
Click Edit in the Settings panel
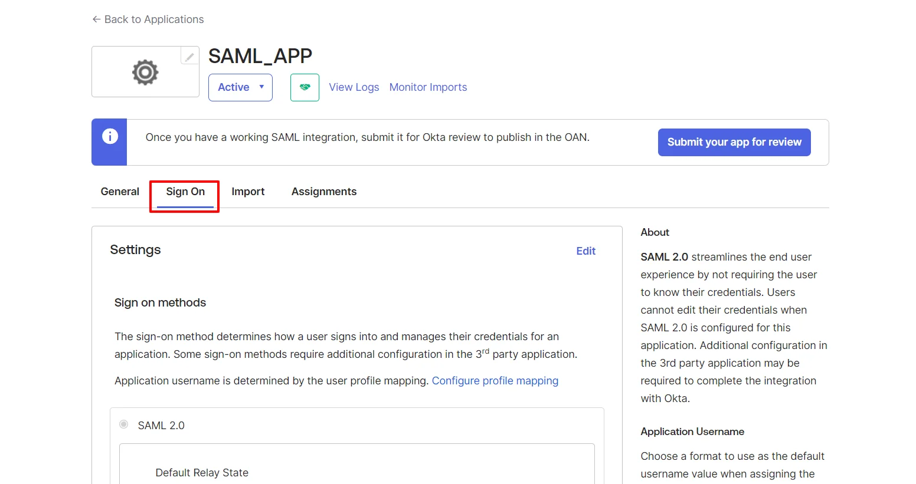(585, 251)
